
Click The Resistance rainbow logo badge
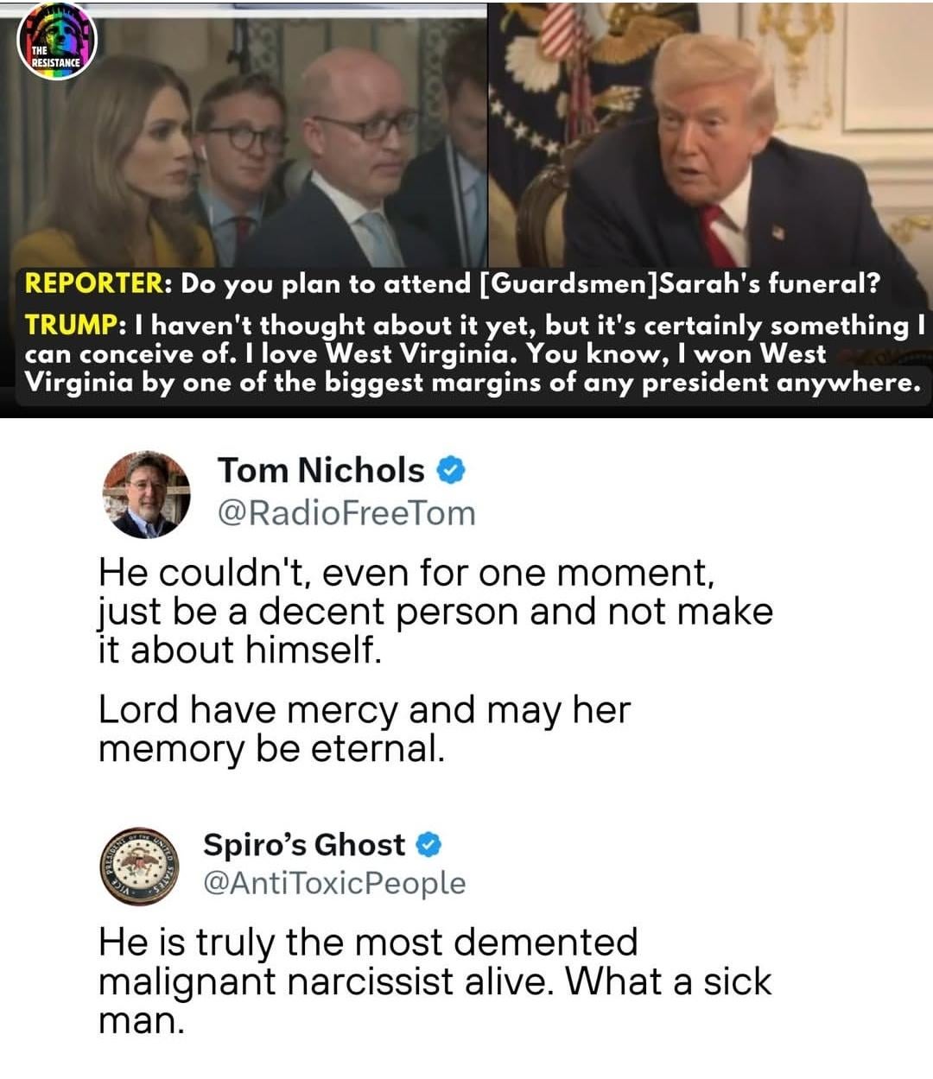57,41
